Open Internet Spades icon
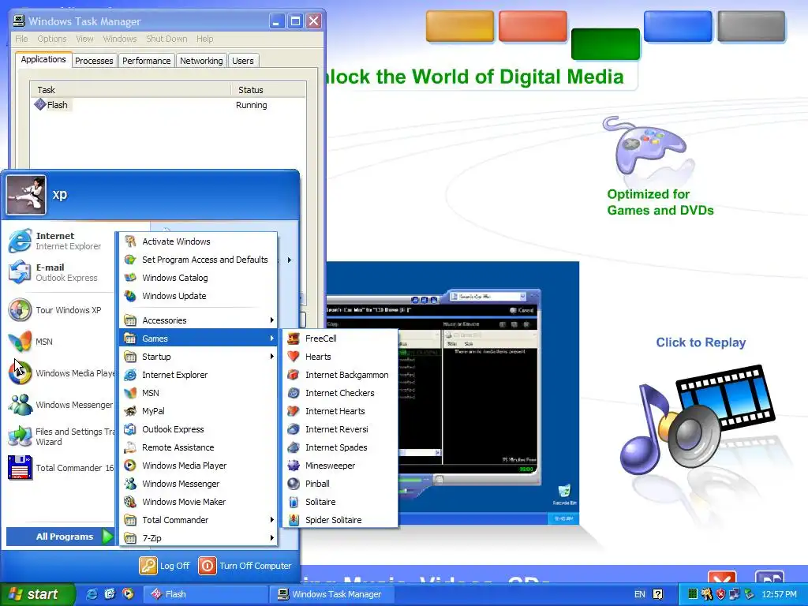The width and height of the screenshot is (808, 606). (x=294, y=447)
